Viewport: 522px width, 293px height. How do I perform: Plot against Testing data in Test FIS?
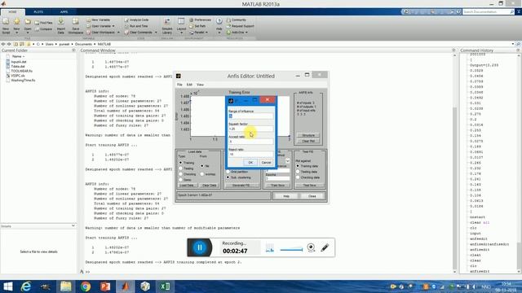[298, 172]
